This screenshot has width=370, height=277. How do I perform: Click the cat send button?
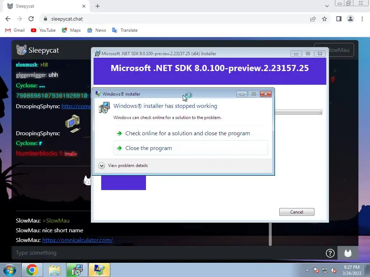(x=348, y=253)
